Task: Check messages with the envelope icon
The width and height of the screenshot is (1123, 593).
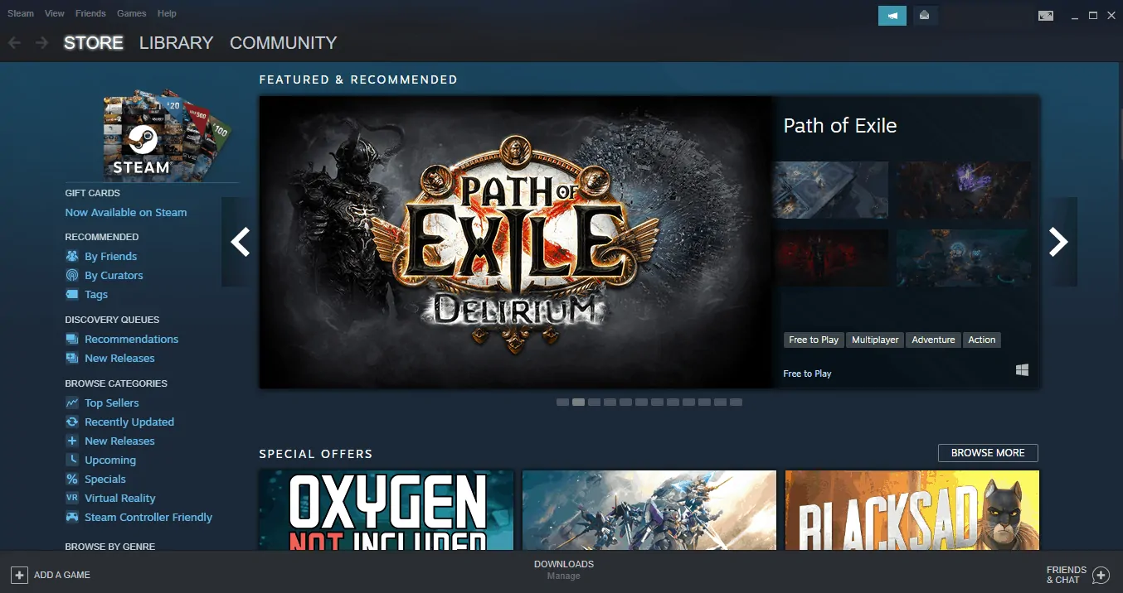Action: [925, 15]
